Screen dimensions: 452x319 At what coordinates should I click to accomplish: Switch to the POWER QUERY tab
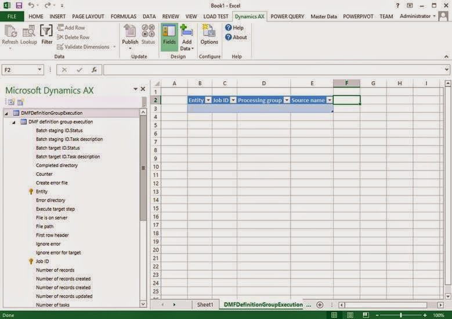pos(287,16)
